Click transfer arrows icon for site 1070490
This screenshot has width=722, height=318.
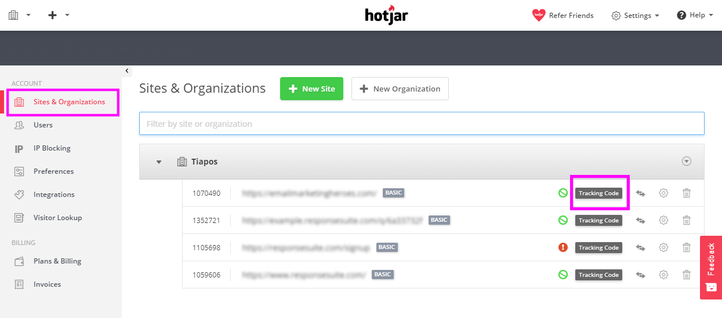click(x=641, y=193)
